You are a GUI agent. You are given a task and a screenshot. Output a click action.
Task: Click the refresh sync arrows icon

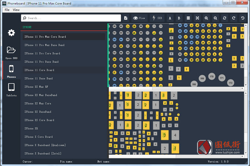coord(225,18)
